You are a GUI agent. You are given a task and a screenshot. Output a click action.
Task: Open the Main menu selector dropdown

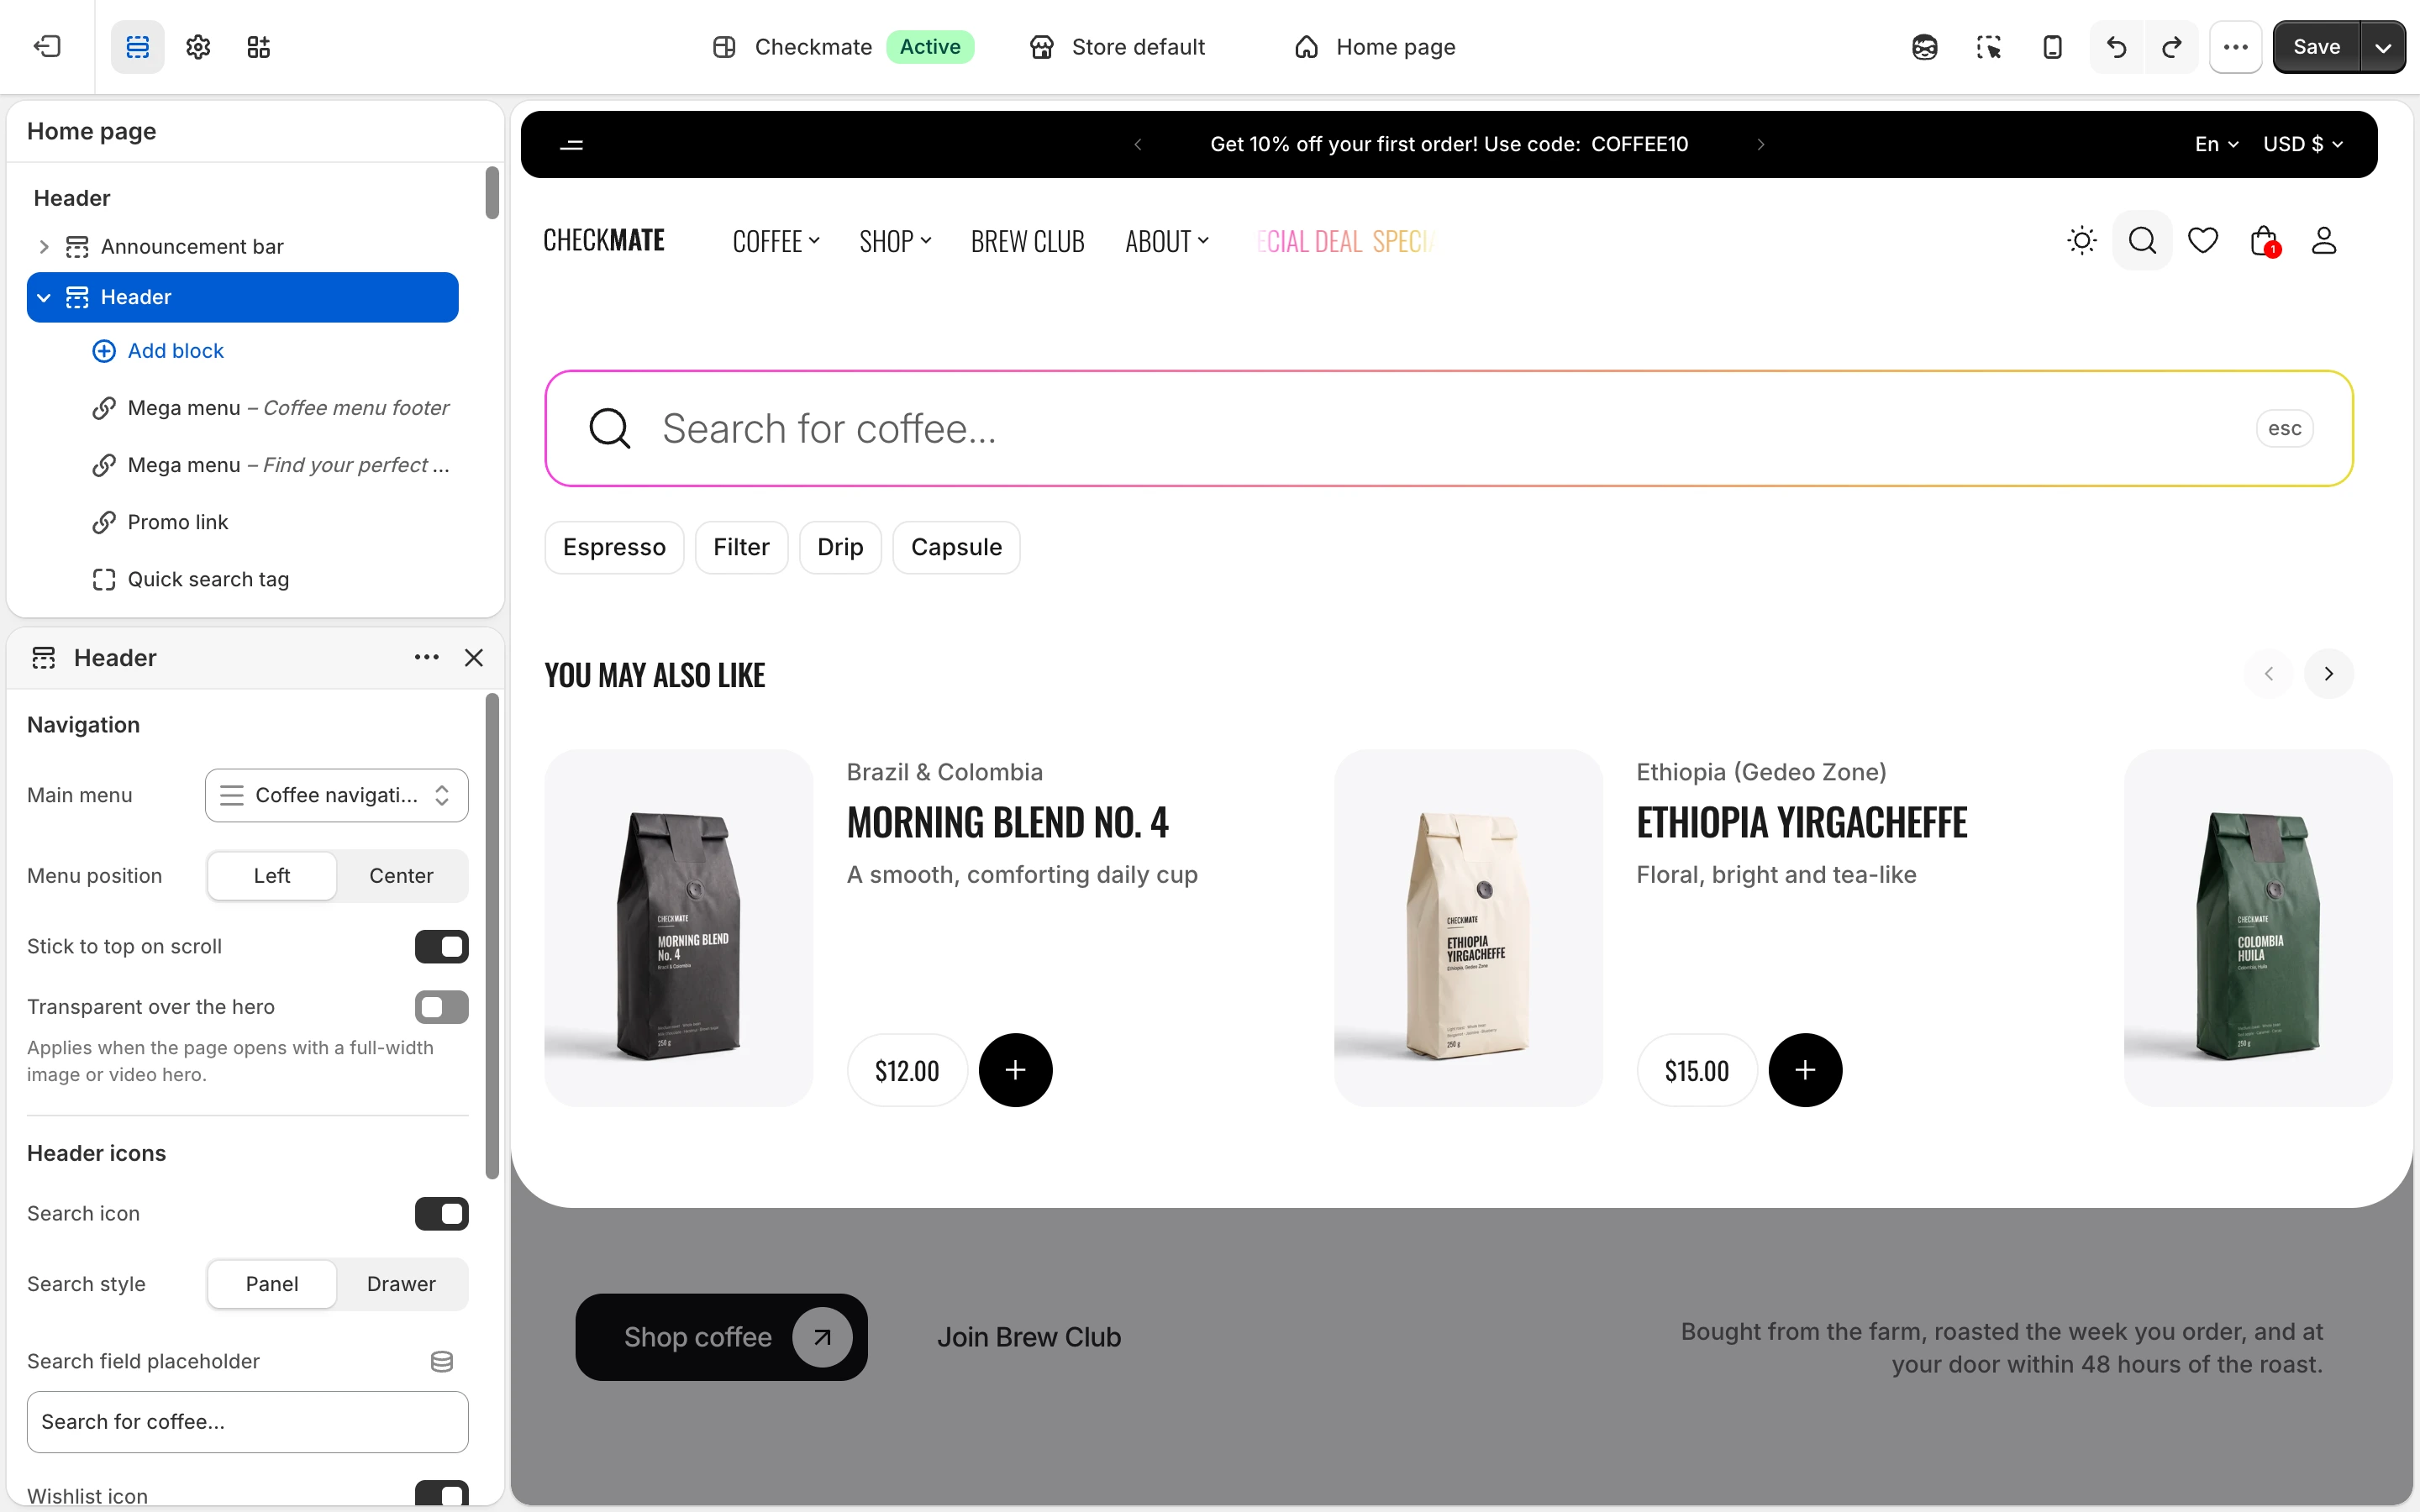(337, 795)
